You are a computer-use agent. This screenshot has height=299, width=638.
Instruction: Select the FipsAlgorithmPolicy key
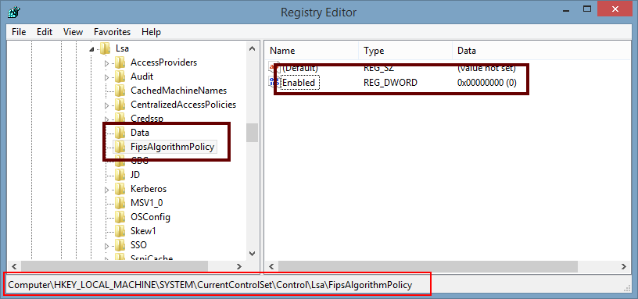tap(172, 147)
